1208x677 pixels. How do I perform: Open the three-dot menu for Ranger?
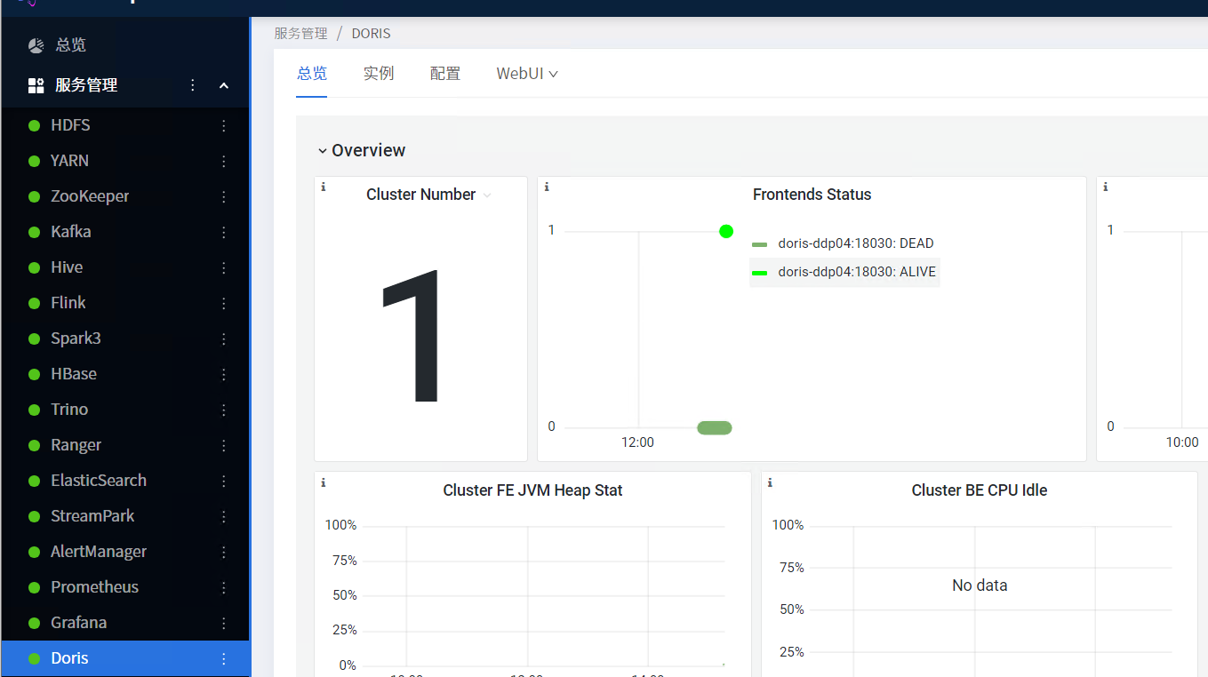[224, 445]
